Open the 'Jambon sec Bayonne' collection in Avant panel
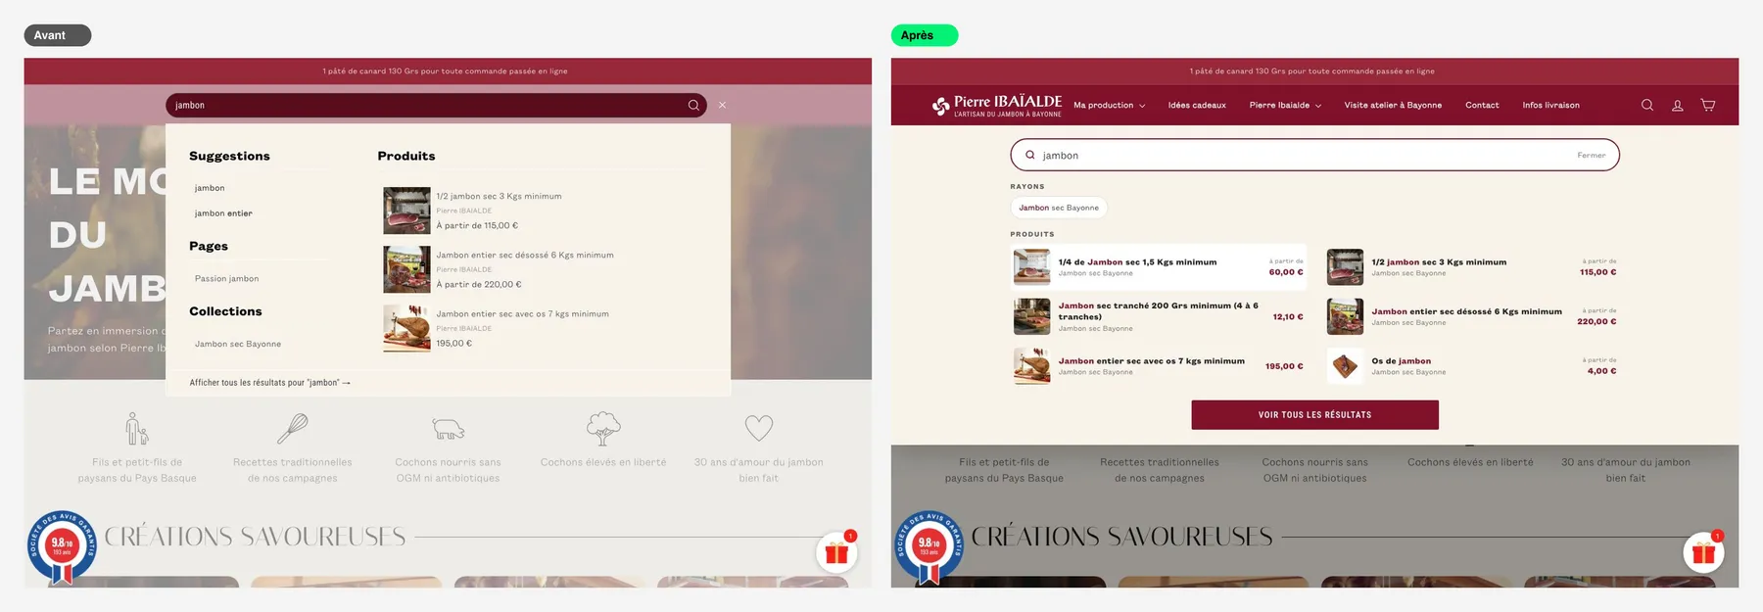The width and height of the screenshot is (1763, 612). tap(238, 345)
